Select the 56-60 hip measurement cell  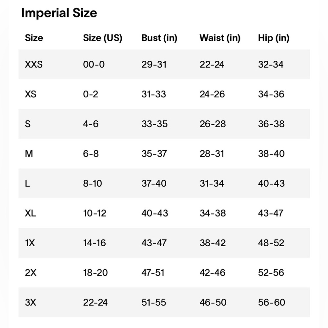tap(272, 302)
